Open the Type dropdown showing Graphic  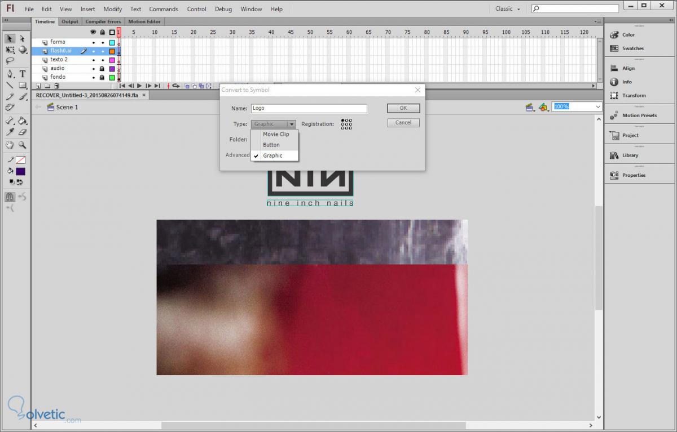(273, 124)
